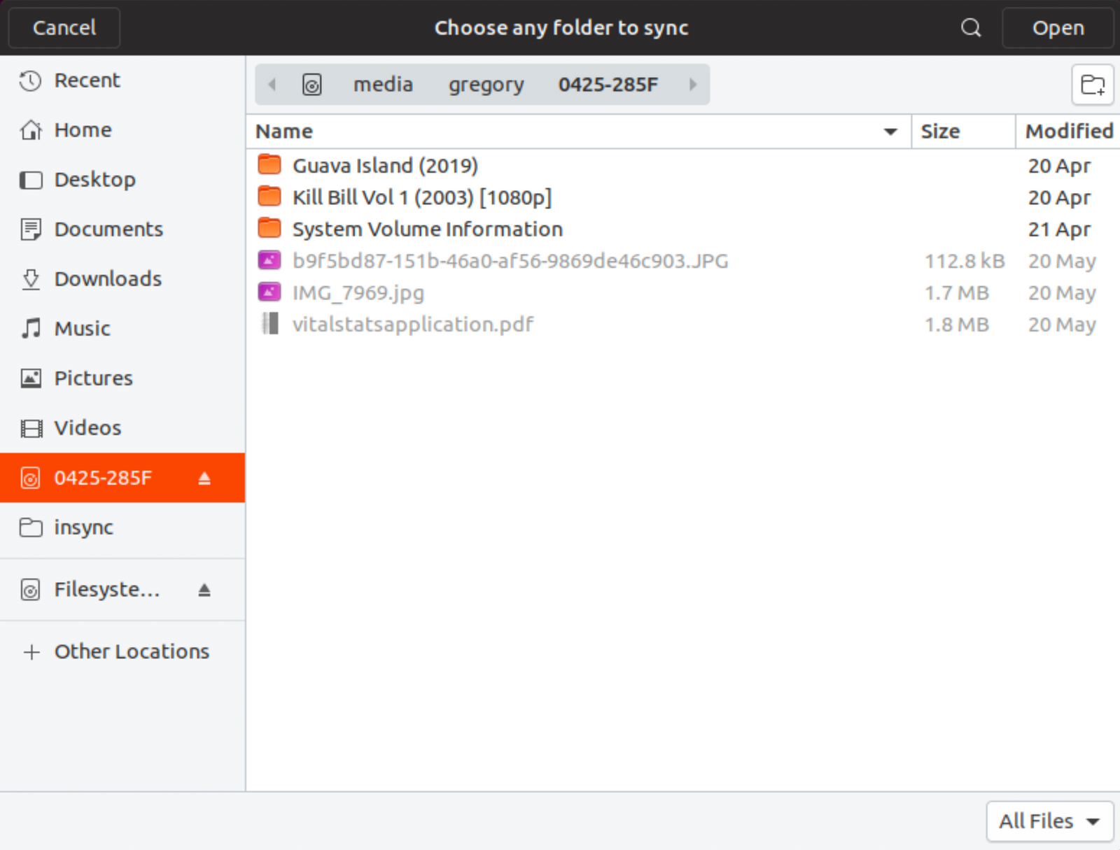1120x850 pixels.
Task: Click the Open button
Action: (x=1058, y=28)
